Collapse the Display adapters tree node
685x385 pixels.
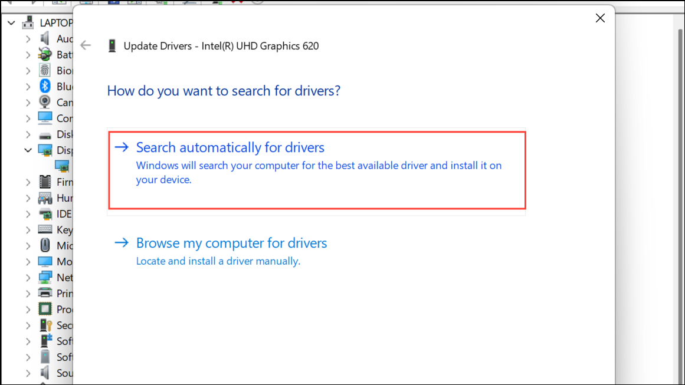point(28,150)
